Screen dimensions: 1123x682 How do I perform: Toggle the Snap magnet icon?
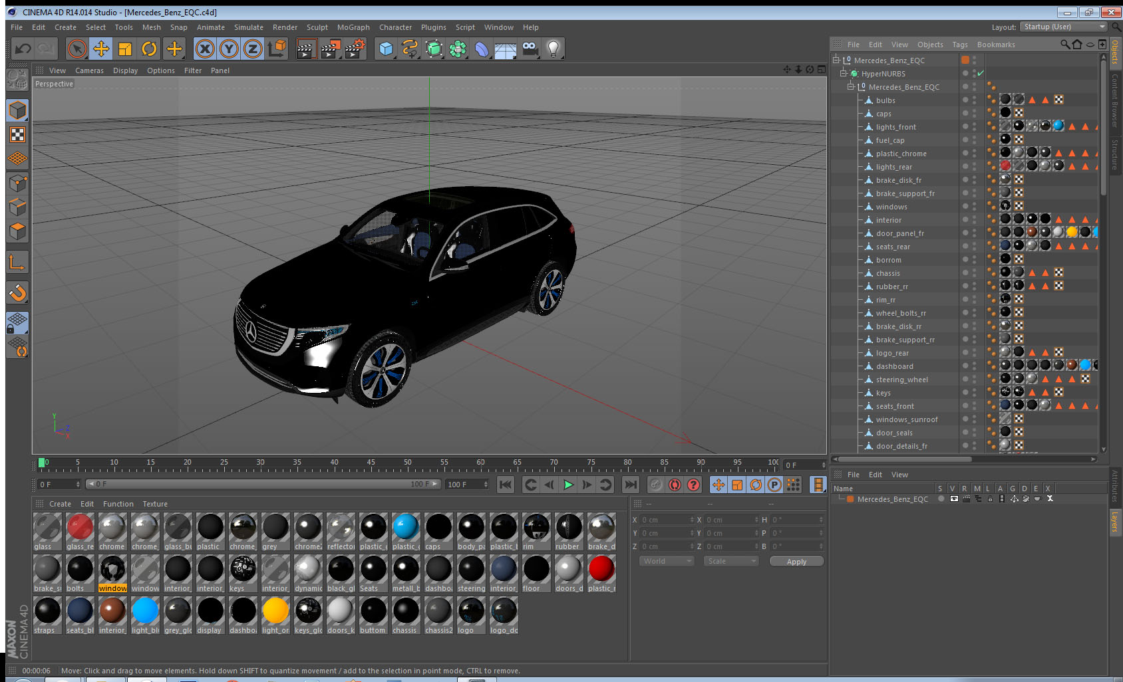tap(17, 292)
